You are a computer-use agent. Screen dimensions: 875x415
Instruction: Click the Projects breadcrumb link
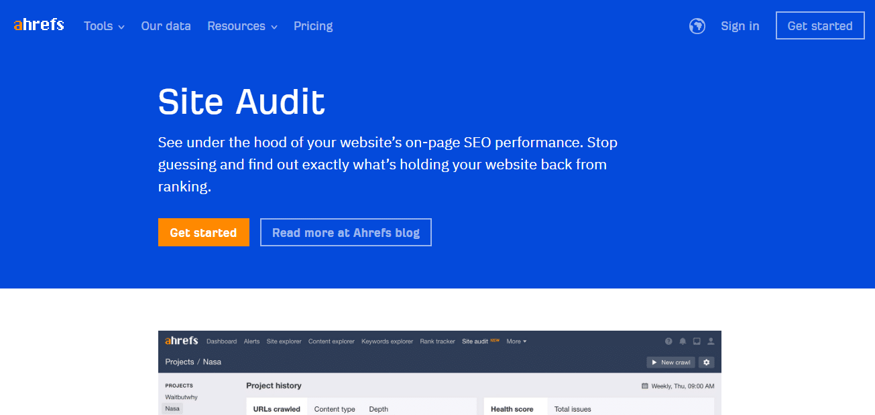180,361
